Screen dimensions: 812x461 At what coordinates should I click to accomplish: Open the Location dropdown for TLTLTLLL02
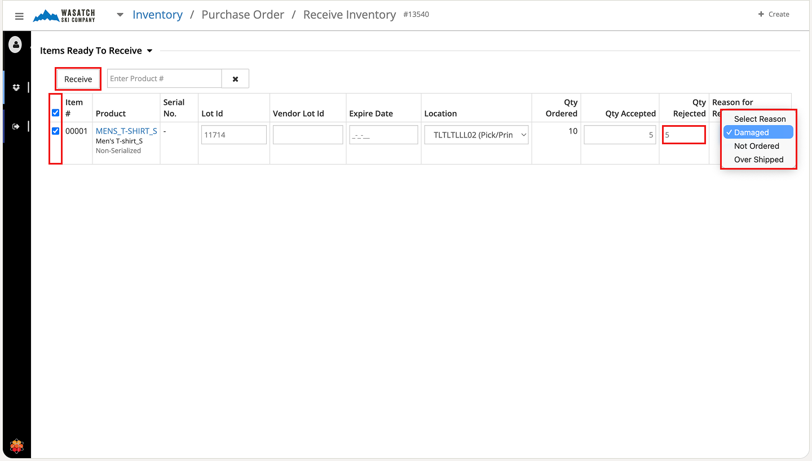[476, 135]
